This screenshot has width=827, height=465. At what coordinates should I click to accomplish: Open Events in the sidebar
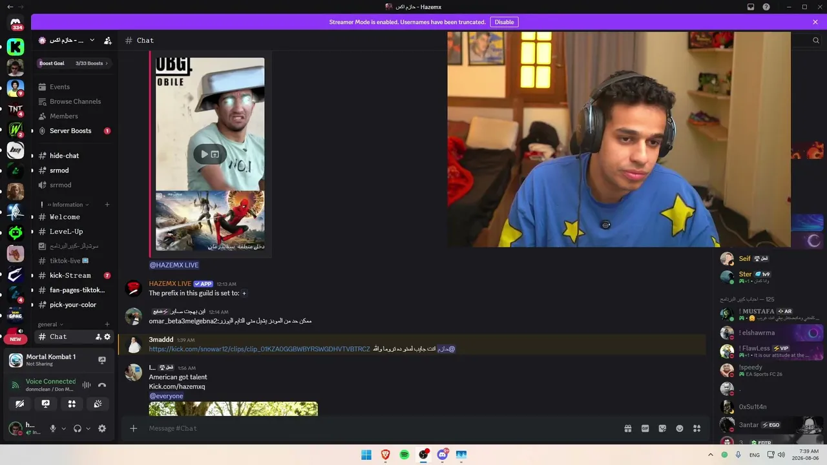point(74,87)
